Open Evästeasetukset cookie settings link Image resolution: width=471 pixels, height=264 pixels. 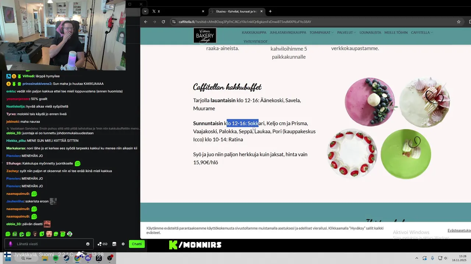(x=459, y=230)
